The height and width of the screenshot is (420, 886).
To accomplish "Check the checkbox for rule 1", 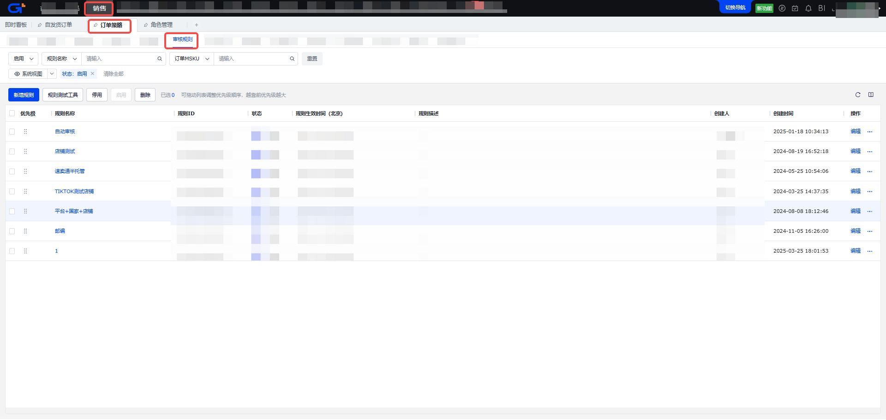I will coord(12,251).
